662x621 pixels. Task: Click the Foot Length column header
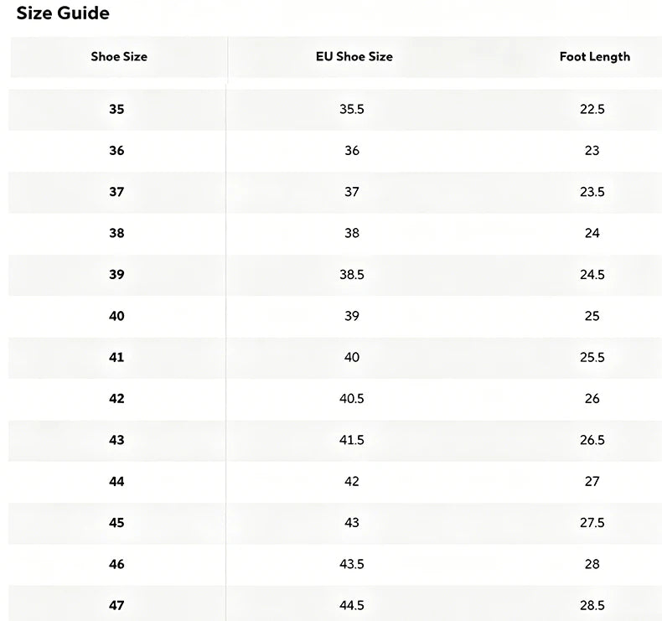594,57
